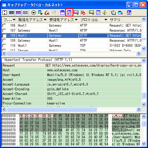Viewport: 148px width, 148px height.
Task: Click the magenta-gradient window icon
Action: click(x=62, y=13)
